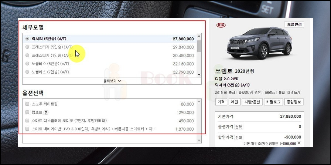Click 선택 button next to 옵션가격
The height and width of the screenshot is (165, 331).
coord(239,127)
